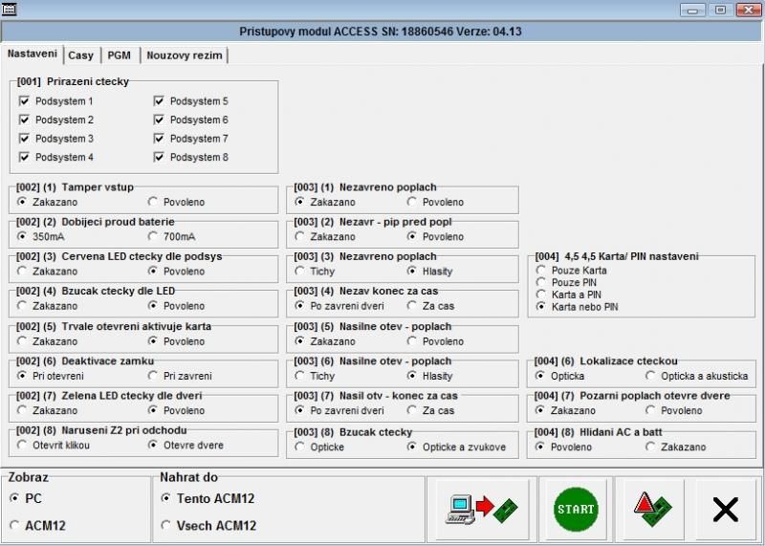Click the PC-to-module transfer icon button
Viewport: 765px width, 546px height.
(x=480, y=510)
